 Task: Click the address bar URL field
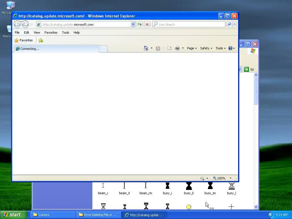[84, 25]
